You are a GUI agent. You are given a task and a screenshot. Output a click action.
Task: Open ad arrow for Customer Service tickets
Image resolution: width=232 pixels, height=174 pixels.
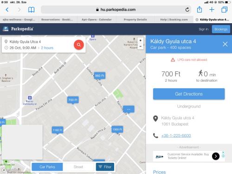(216, 156)
